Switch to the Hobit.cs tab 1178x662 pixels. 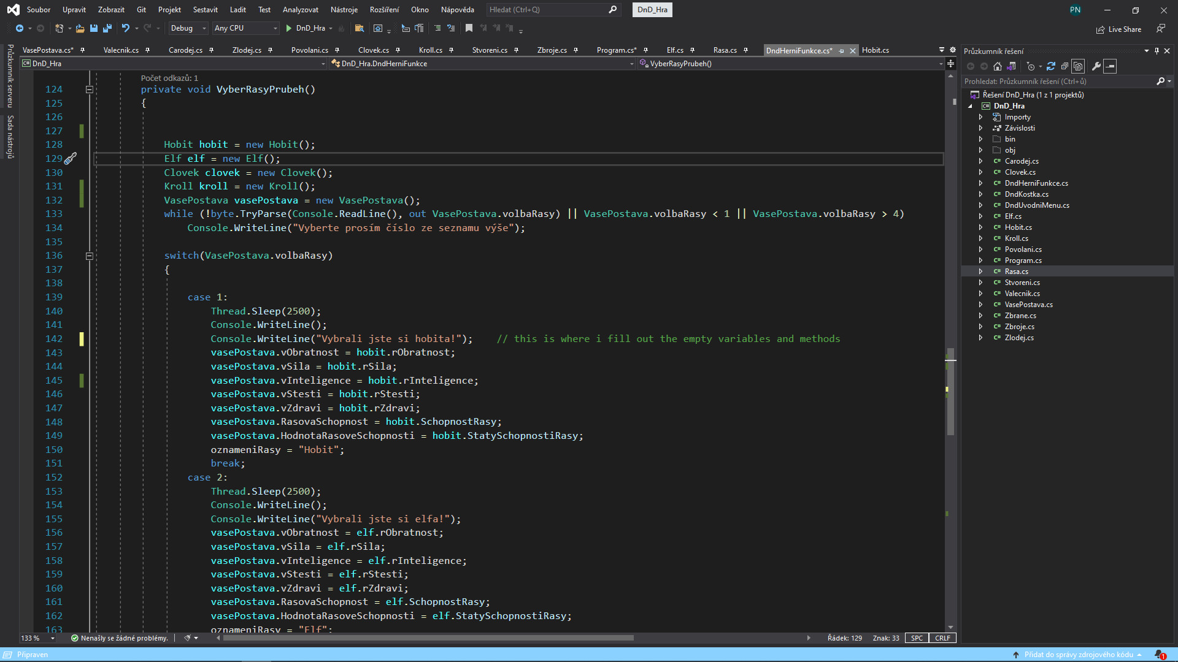[875, 50]
